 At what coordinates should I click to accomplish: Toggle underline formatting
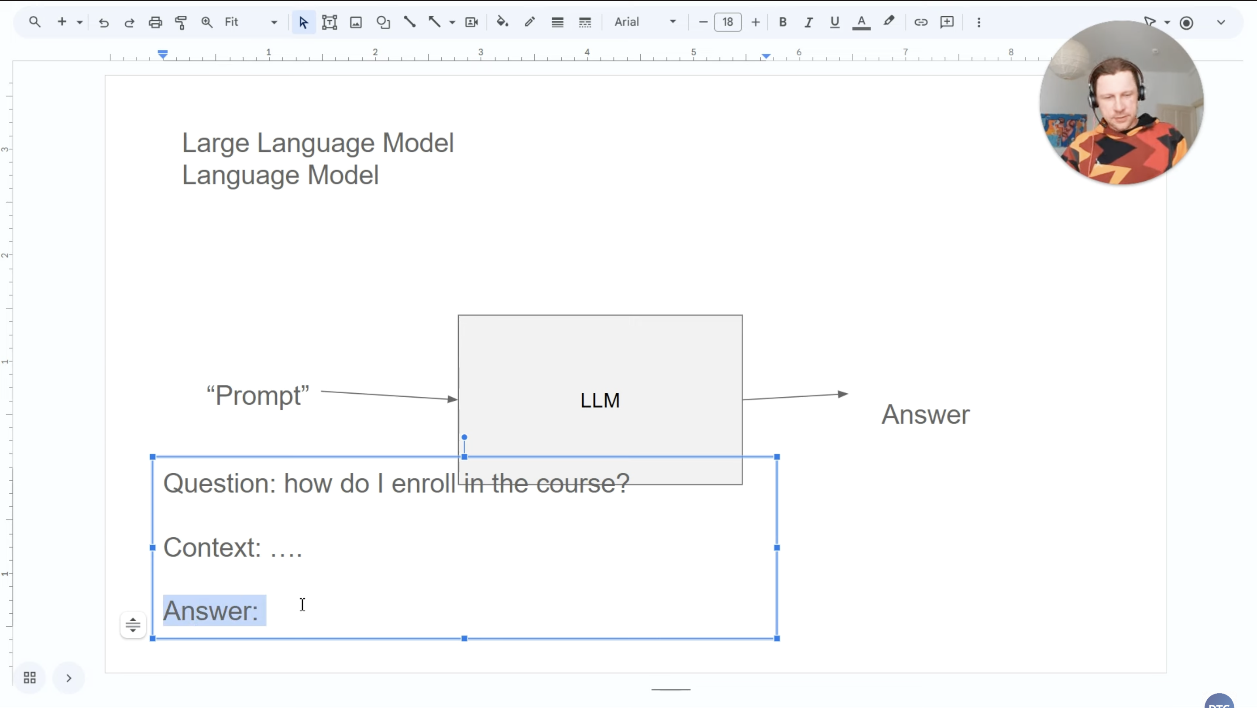(x=835, y=22)
